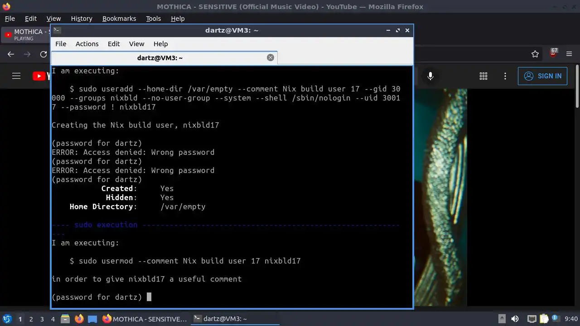Click the text 'Creating the Nix build user, nixbld17'

(x=135, y=125)
